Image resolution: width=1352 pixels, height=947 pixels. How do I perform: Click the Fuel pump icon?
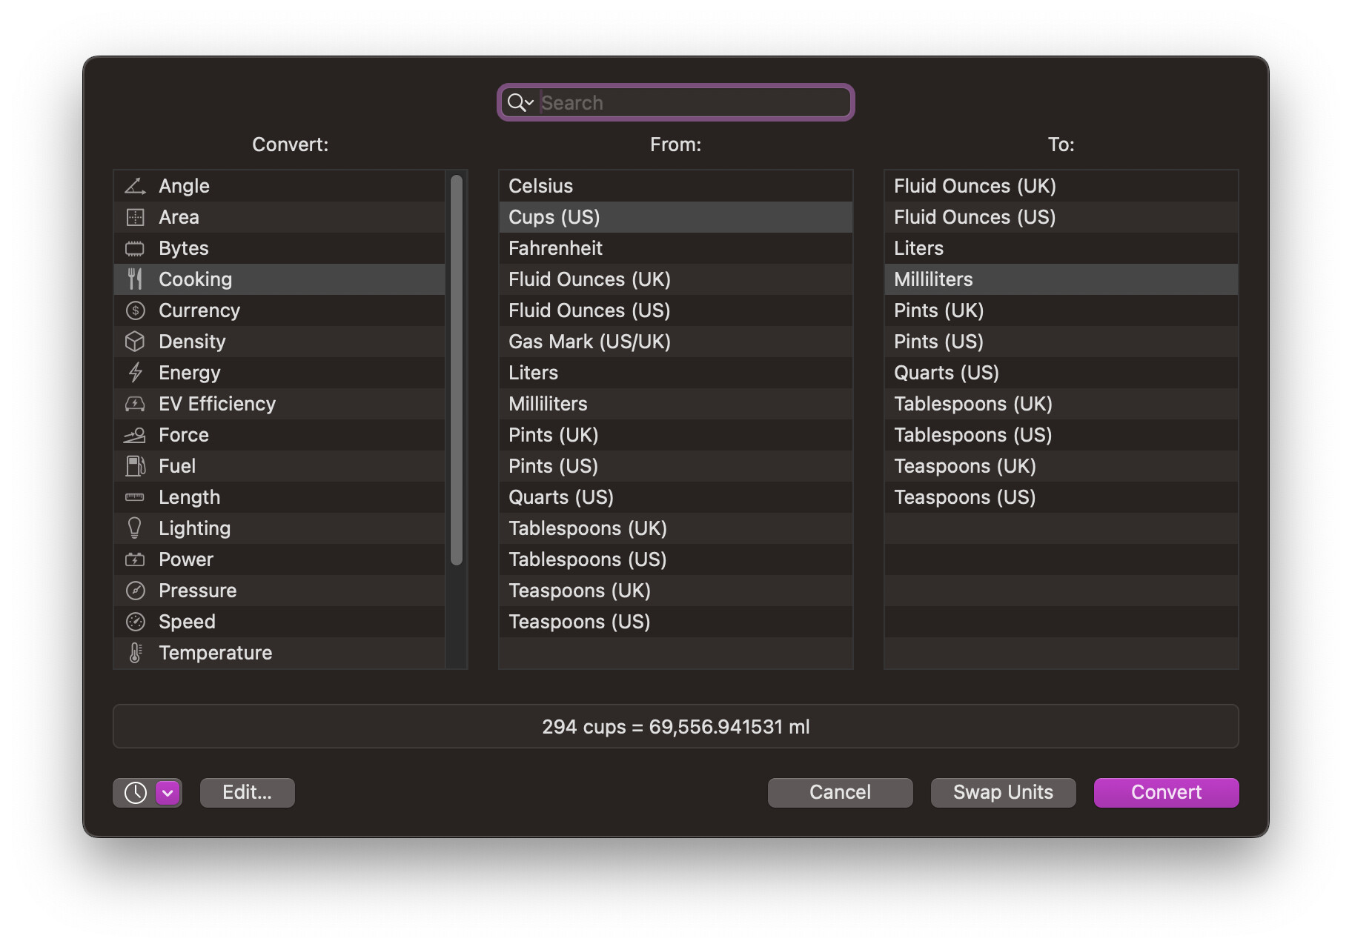point(135,466)
